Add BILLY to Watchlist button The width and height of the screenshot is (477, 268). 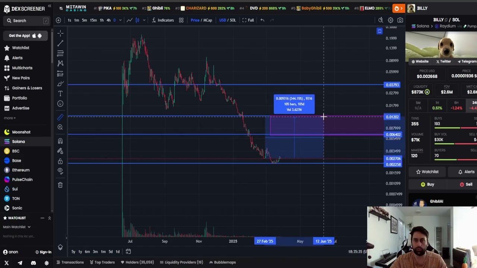tap(427, 172)
